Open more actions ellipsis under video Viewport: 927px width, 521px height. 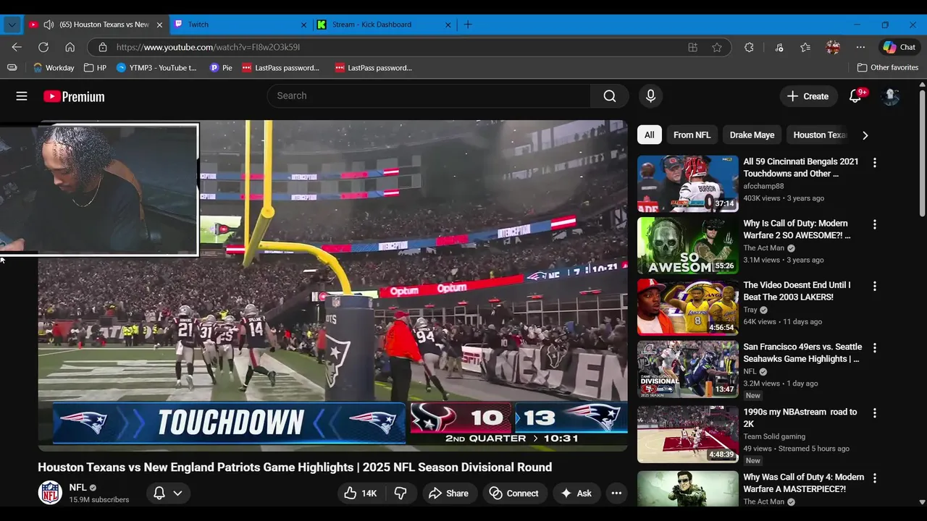tap(616, 494)
